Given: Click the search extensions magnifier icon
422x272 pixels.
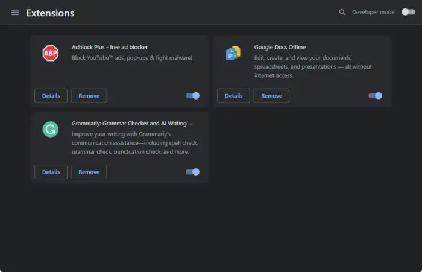Looking at the screenshot, I should 342,12.
